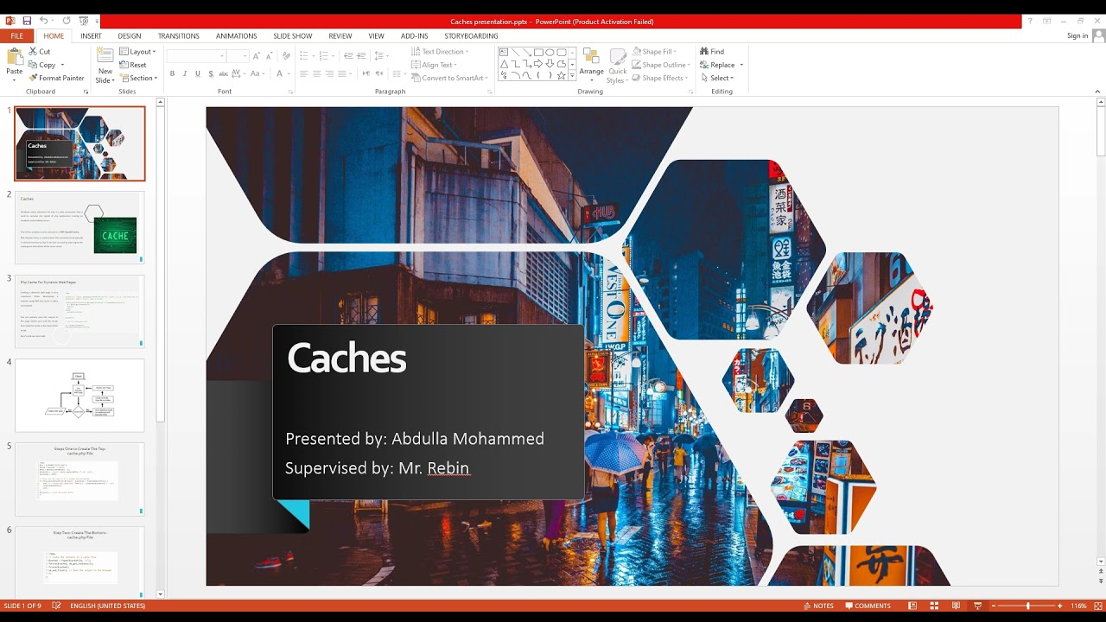Click the Undo arrow in quick access toolbar
1106x622 pixels.
click(x=44, y=21)
